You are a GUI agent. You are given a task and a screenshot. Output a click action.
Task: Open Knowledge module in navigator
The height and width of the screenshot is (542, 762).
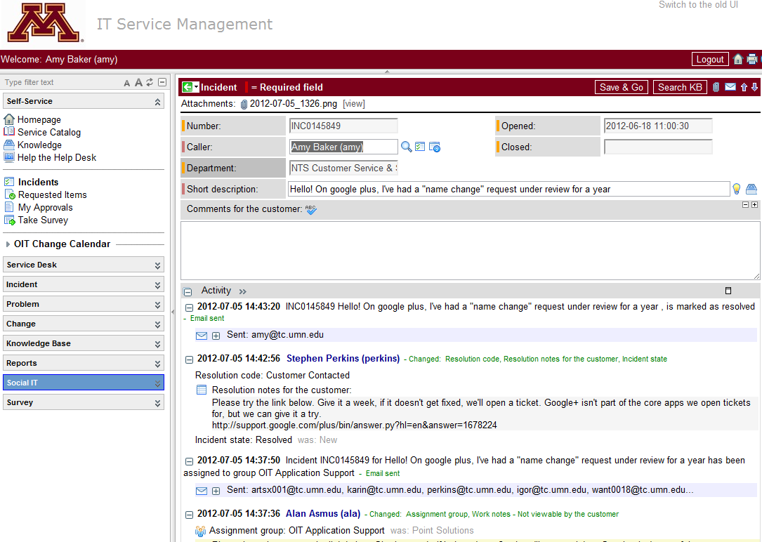(39, 145)
